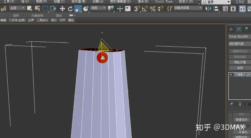Switch to the 对象绘制 ribbon tab
This screenshot has height=138, width=251.
37,16
